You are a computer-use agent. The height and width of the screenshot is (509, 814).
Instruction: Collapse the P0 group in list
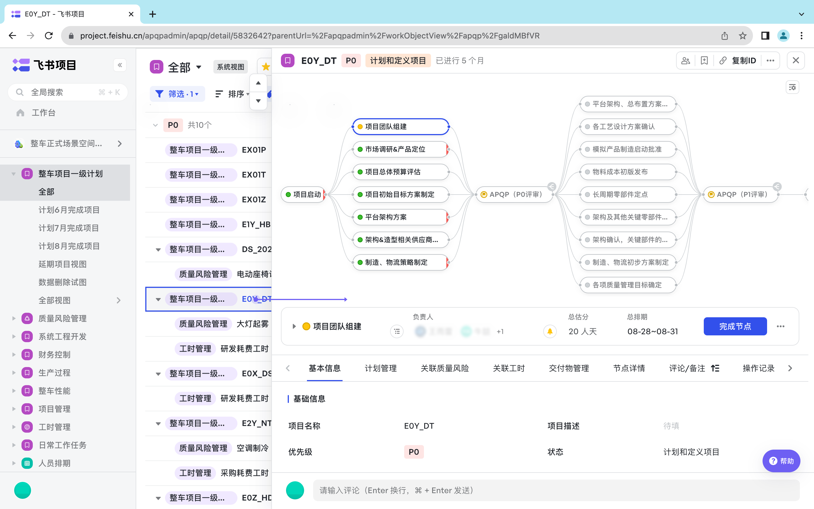[x=155, y=125]
